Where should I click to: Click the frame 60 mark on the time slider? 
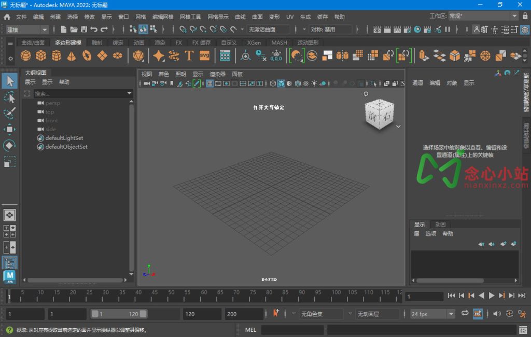(x=204, y=296)
